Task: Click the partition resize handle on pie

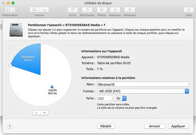Action: (10, 65)
